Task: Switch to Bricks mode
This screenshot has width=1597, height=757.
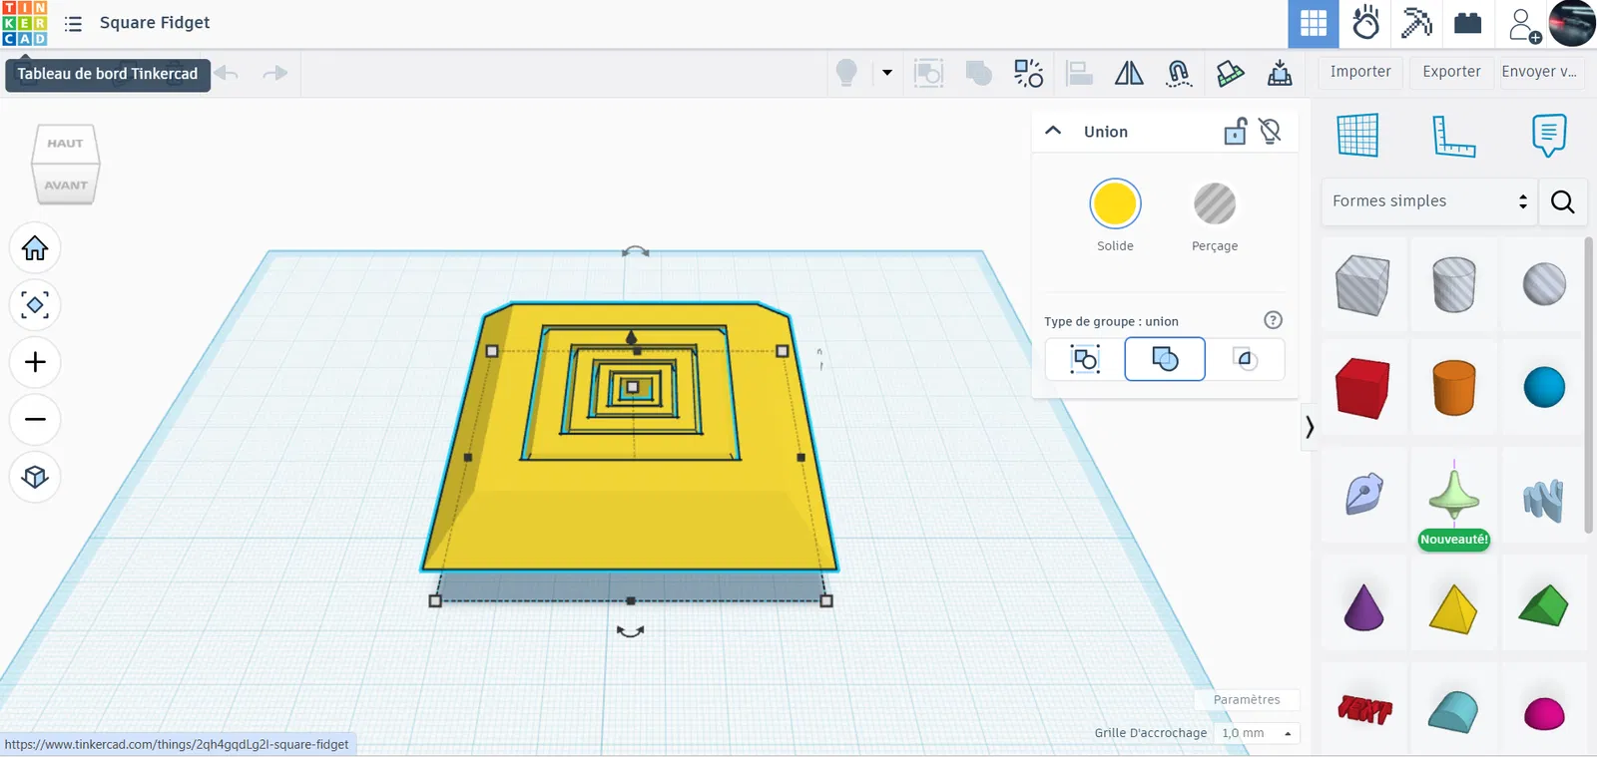Action: point(1467,23)
